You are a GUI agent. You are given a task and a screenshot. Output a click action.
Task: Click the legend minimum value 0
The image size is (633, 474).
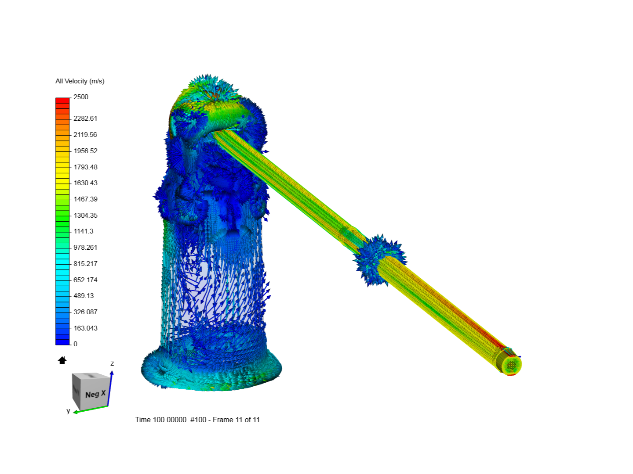tap(75, 344)
